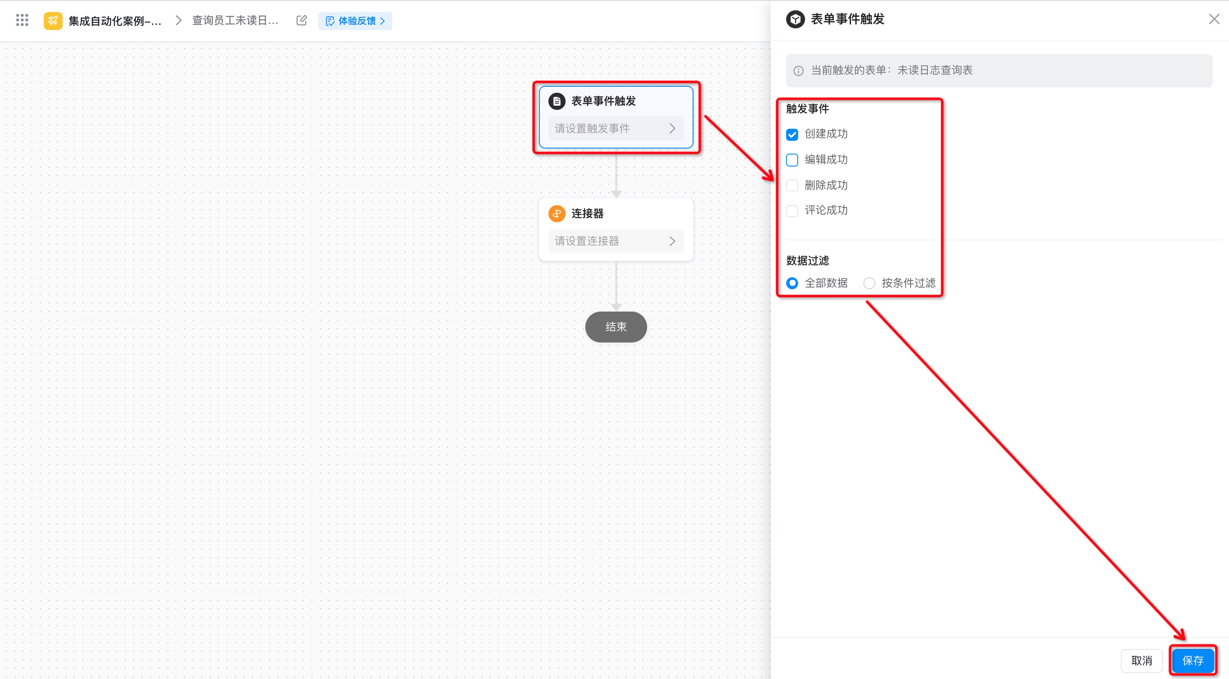Open the 体验反馈 feedback button
Viewport: 1229px width, 679px height.
coord(355,21)
